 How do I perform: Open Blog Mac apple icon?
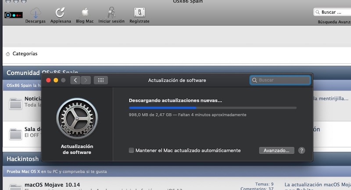tap(85, 12)
